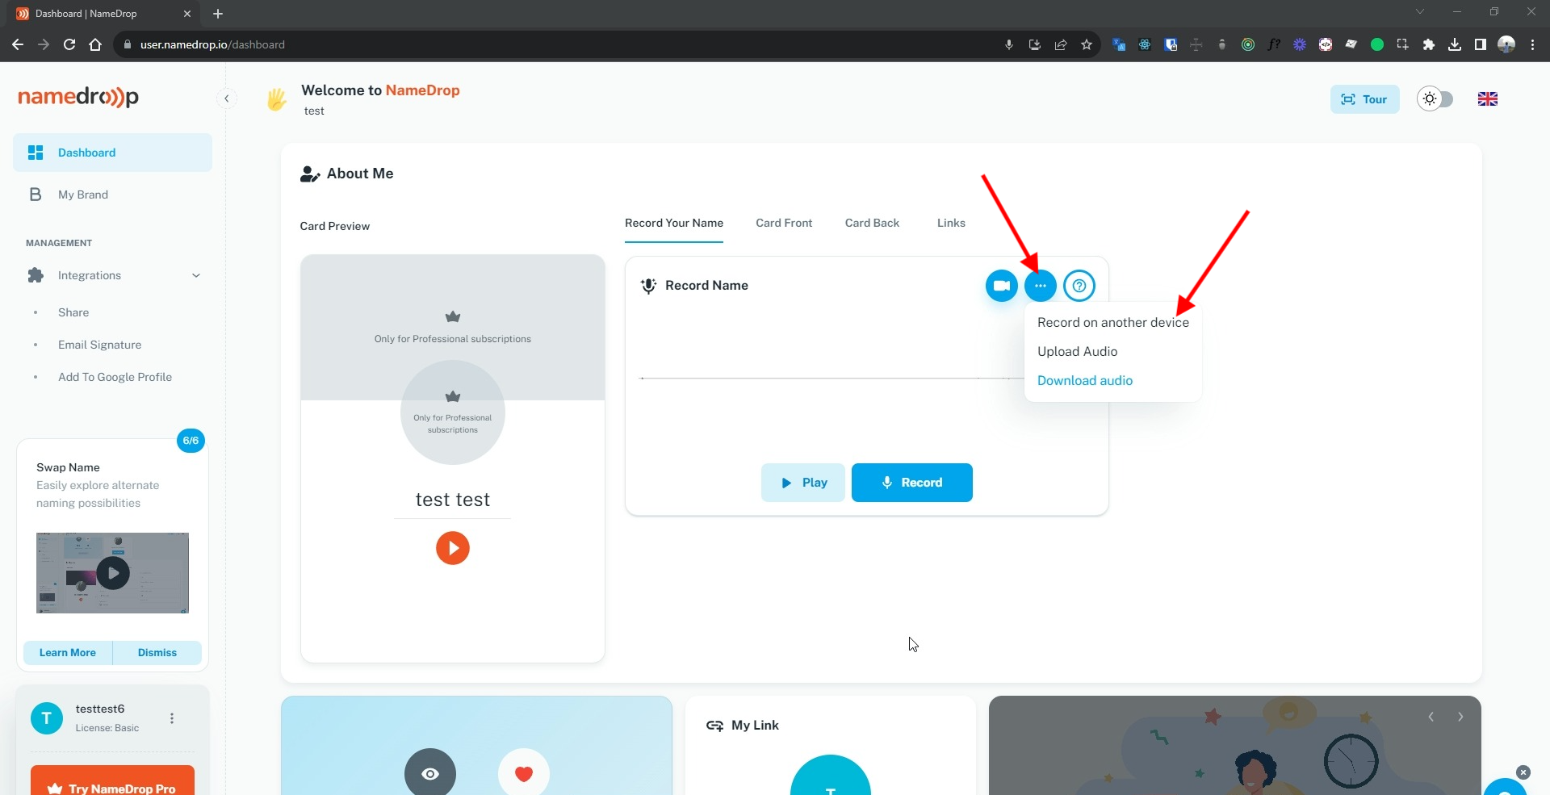Image resolution: width=1550 pixels, height=795 pixels.
Task: Close the chat widget with X
Action: coord(1523,772)
